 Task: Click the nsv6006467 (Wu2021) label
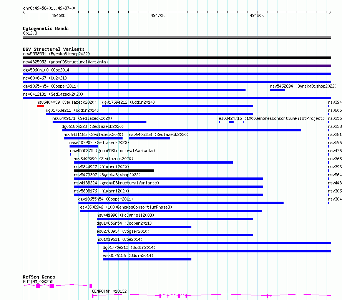[x=45, y=78]
